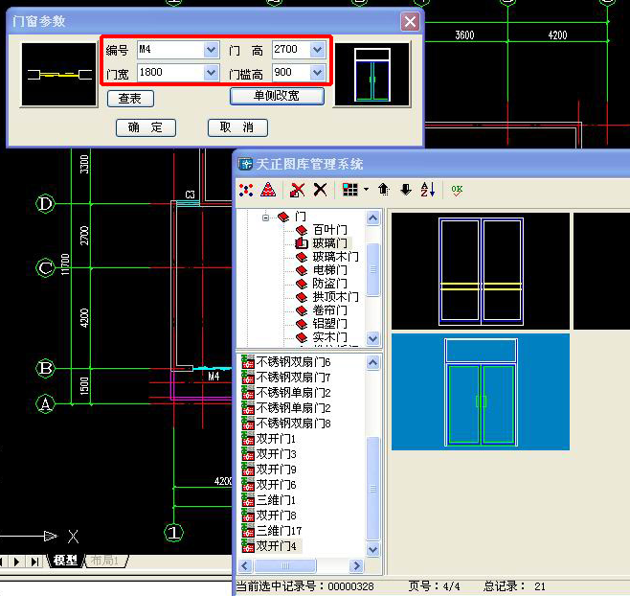Open the 门槛高 dropdown showing 900
The width and height of the screenshot is (630, 596).
tap(317, 73)
